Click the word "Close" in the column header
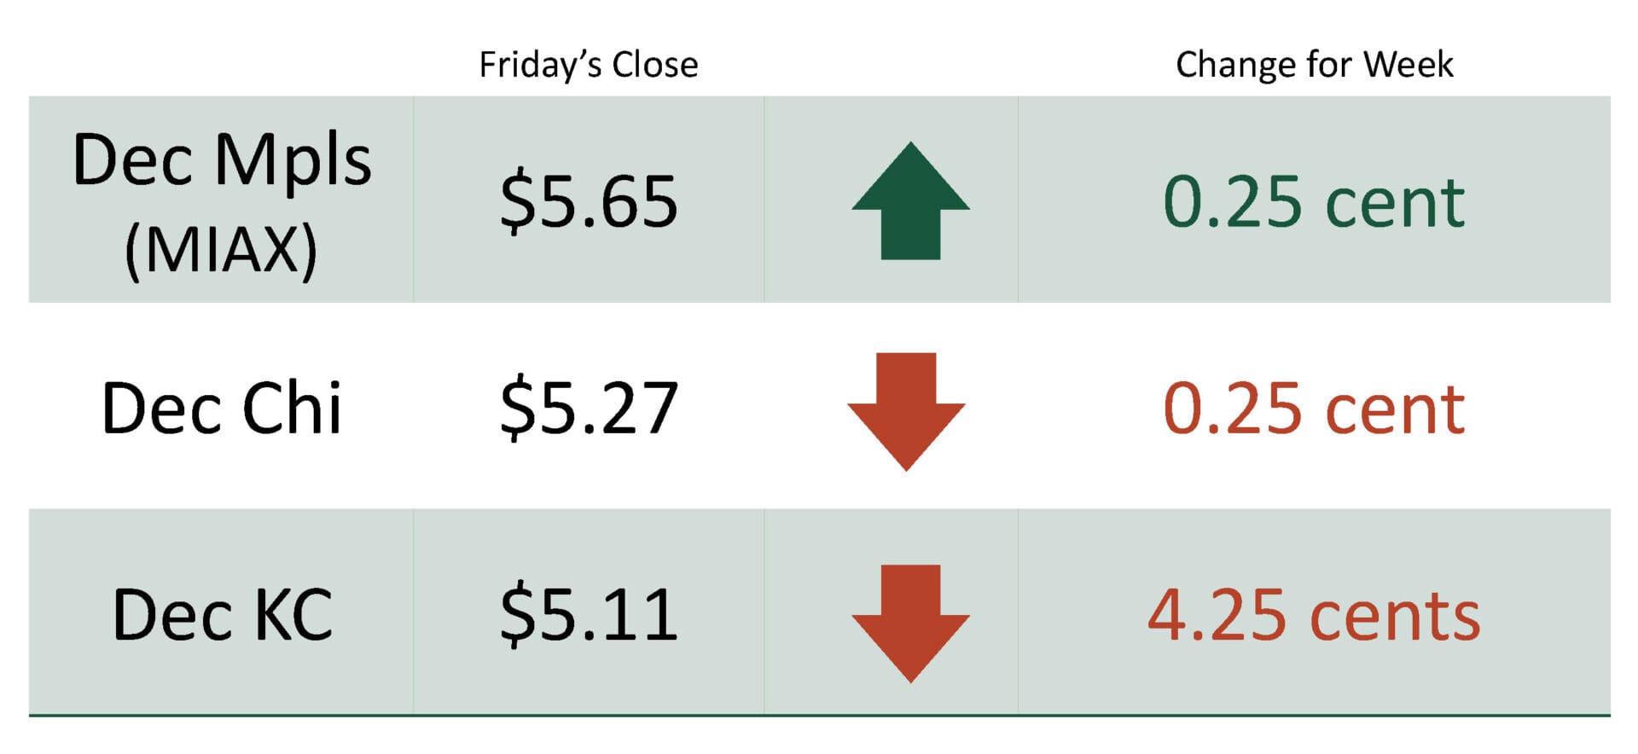1638x754 pixels. click(x=655, y=65)
